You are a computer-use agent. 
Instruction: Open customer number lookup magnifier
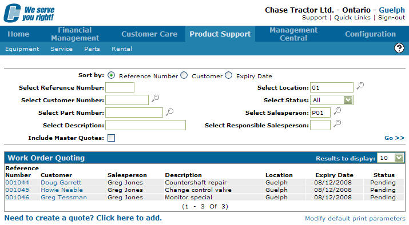[x=156, y=98]
